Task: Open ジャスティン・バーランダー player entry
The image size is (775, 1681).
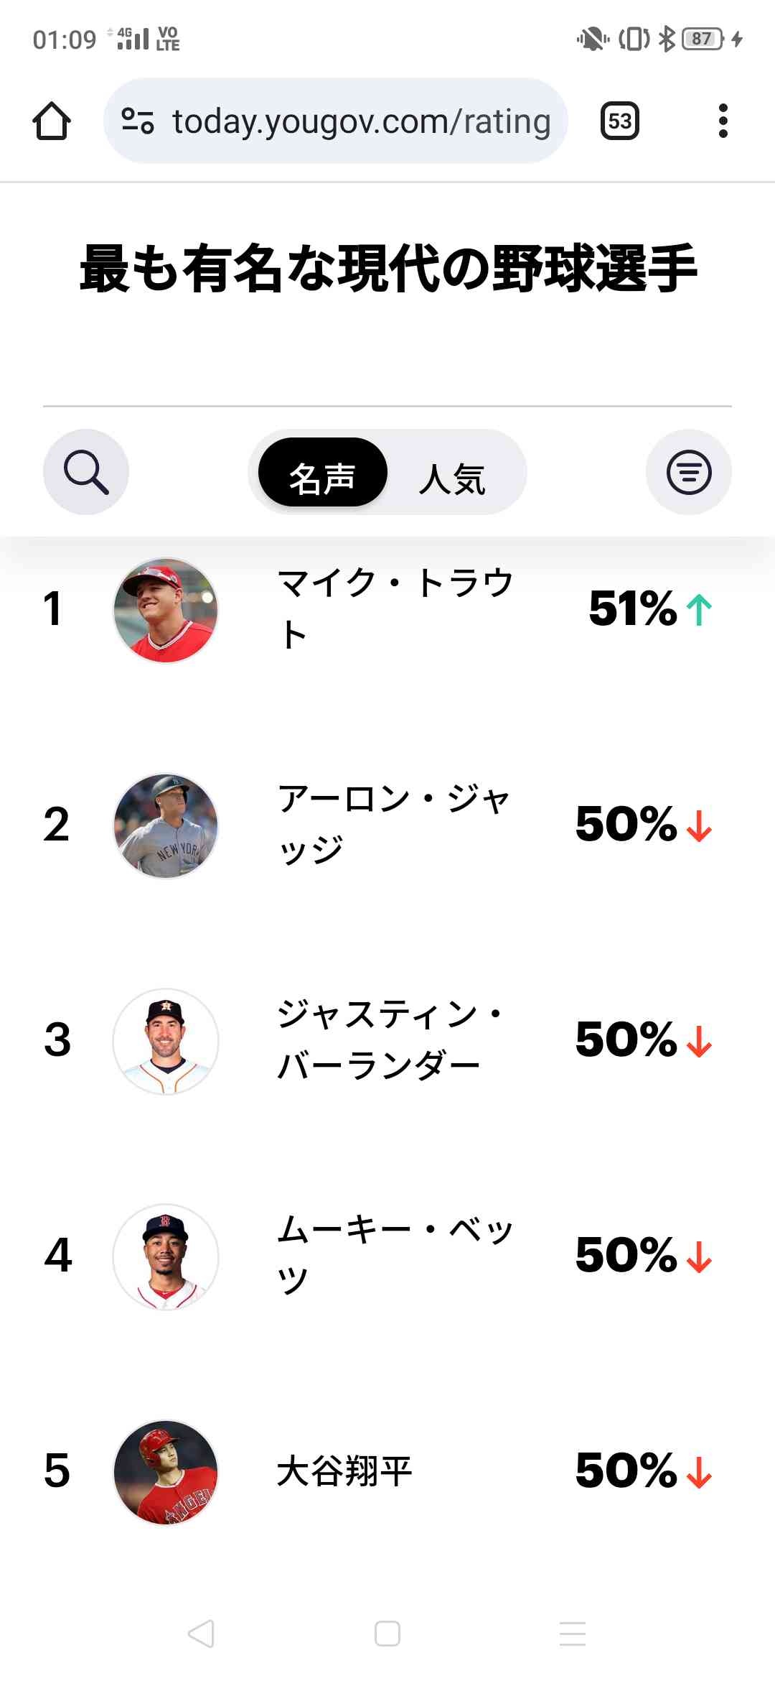Action: click(x=390, y=1039)
